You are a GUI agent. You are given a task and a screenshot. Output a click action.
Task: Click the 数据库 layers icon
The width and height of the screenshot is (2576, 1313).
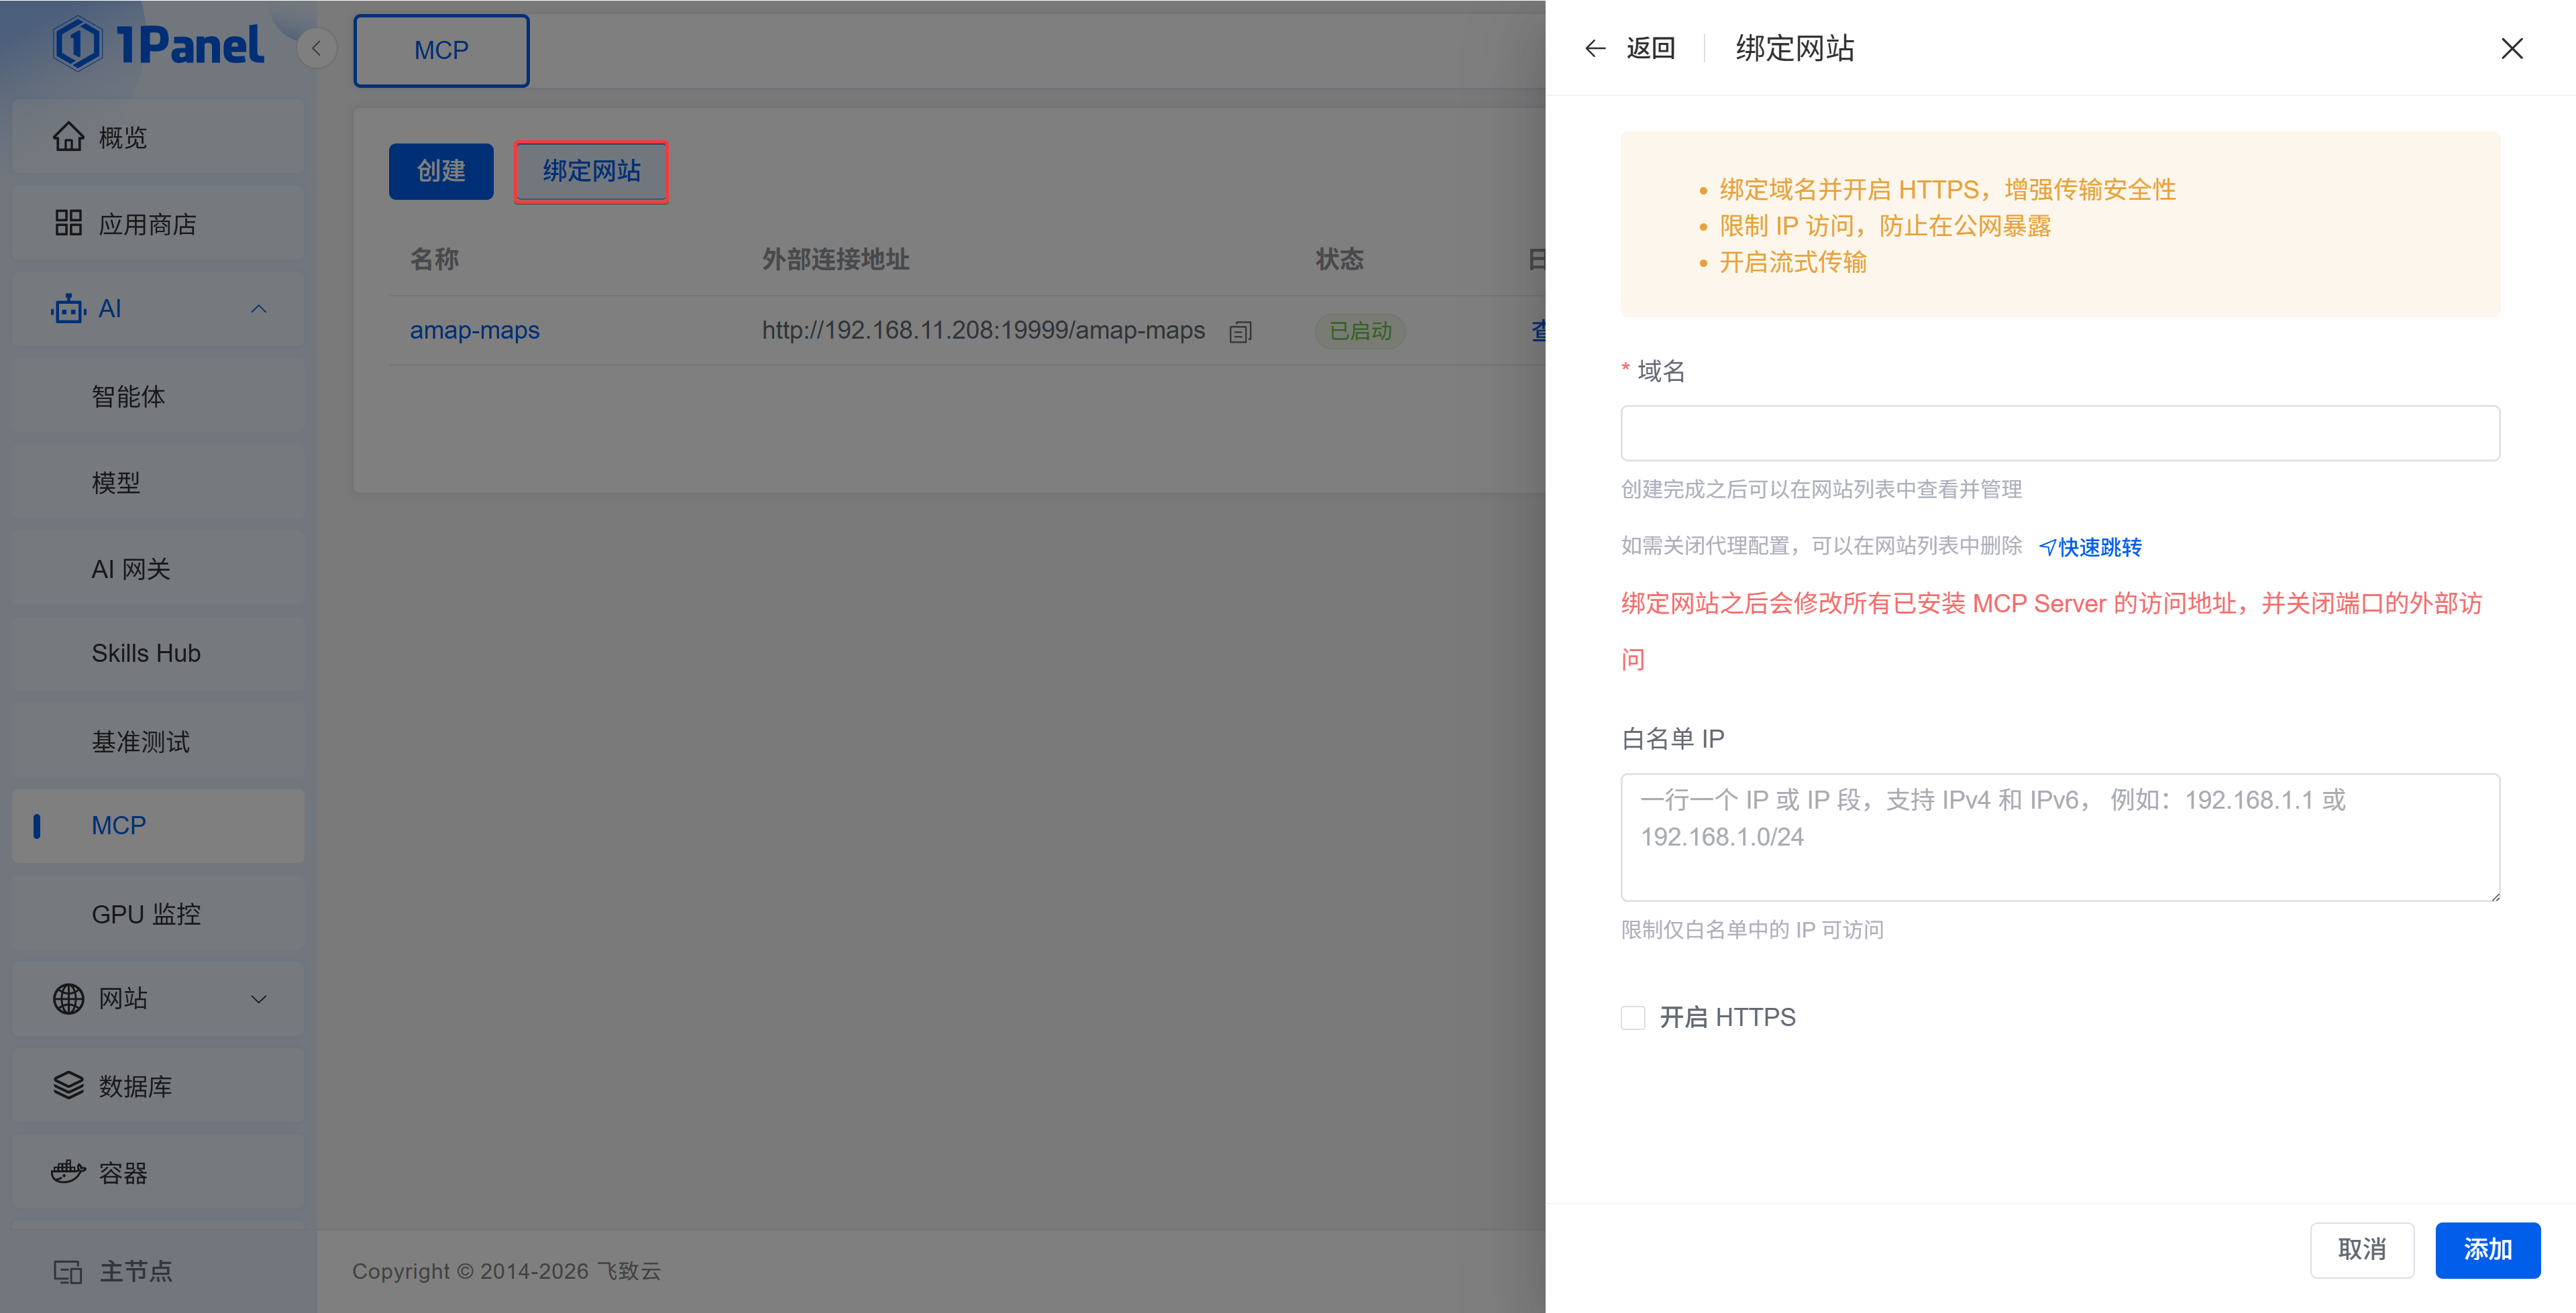coord(68,1085)
